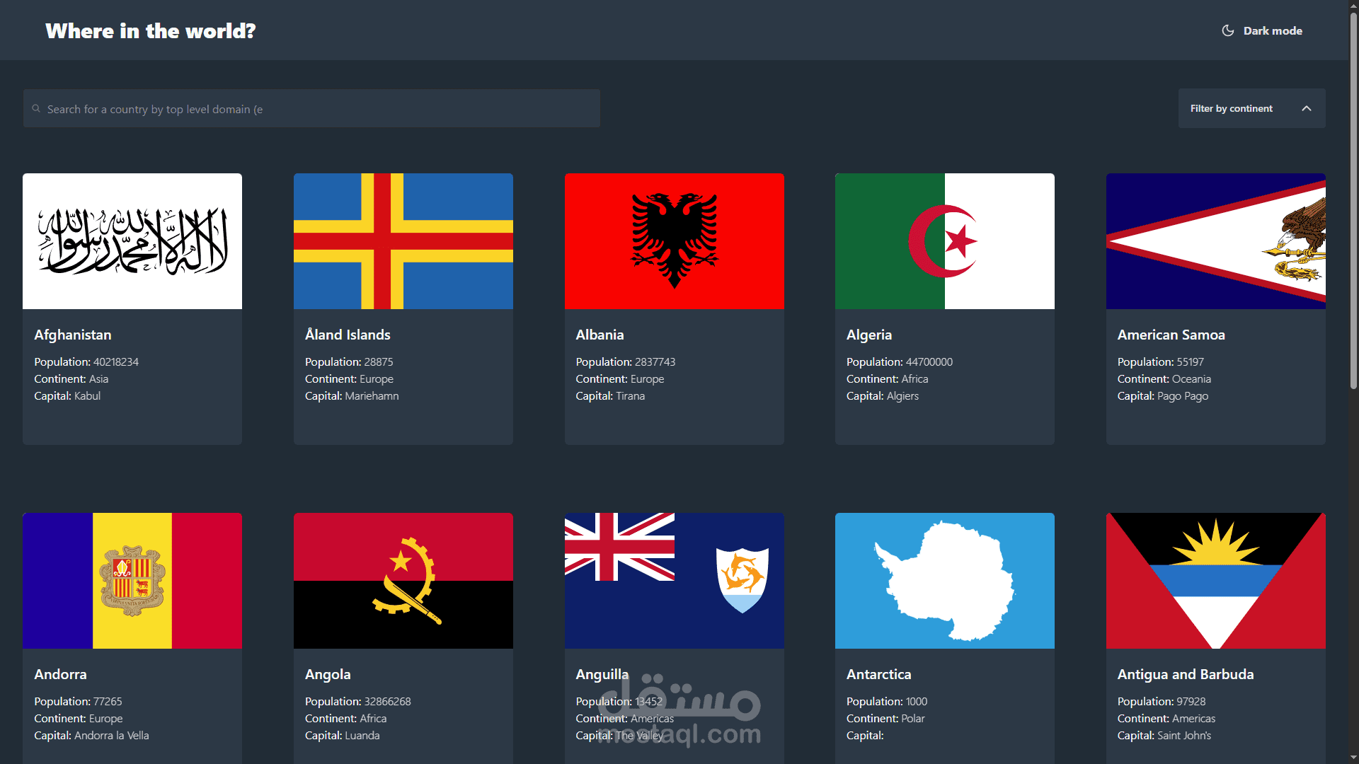The height and width of the screenshot is (764, 1359).
Task: Click Capital: Tirana text
Action: pyautogui.click(x=610, y=395)
